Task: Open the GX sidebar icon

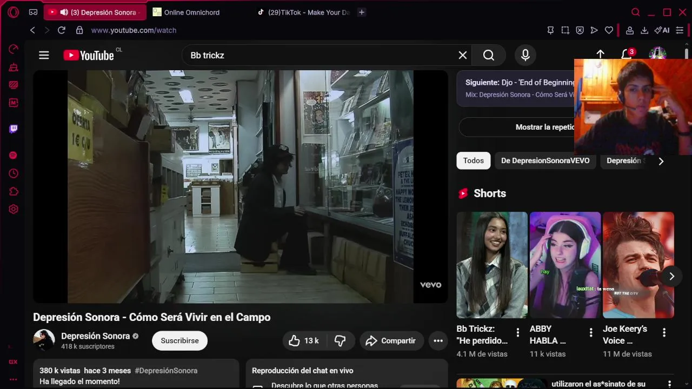Action: pos(13,362)
